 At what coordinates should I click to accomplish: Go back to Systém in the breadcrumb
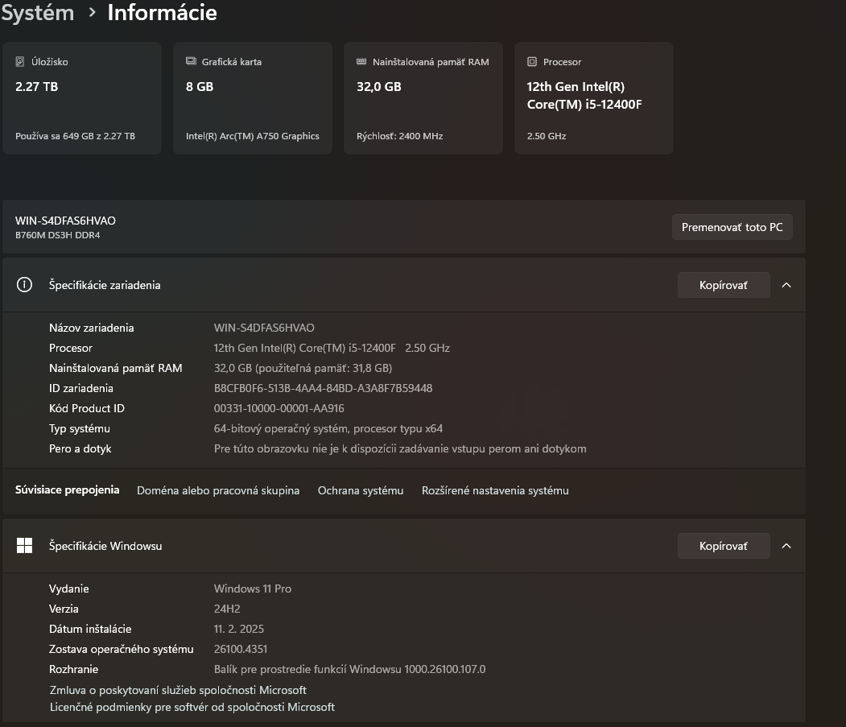pyautogui.click(x=37, y=12)
